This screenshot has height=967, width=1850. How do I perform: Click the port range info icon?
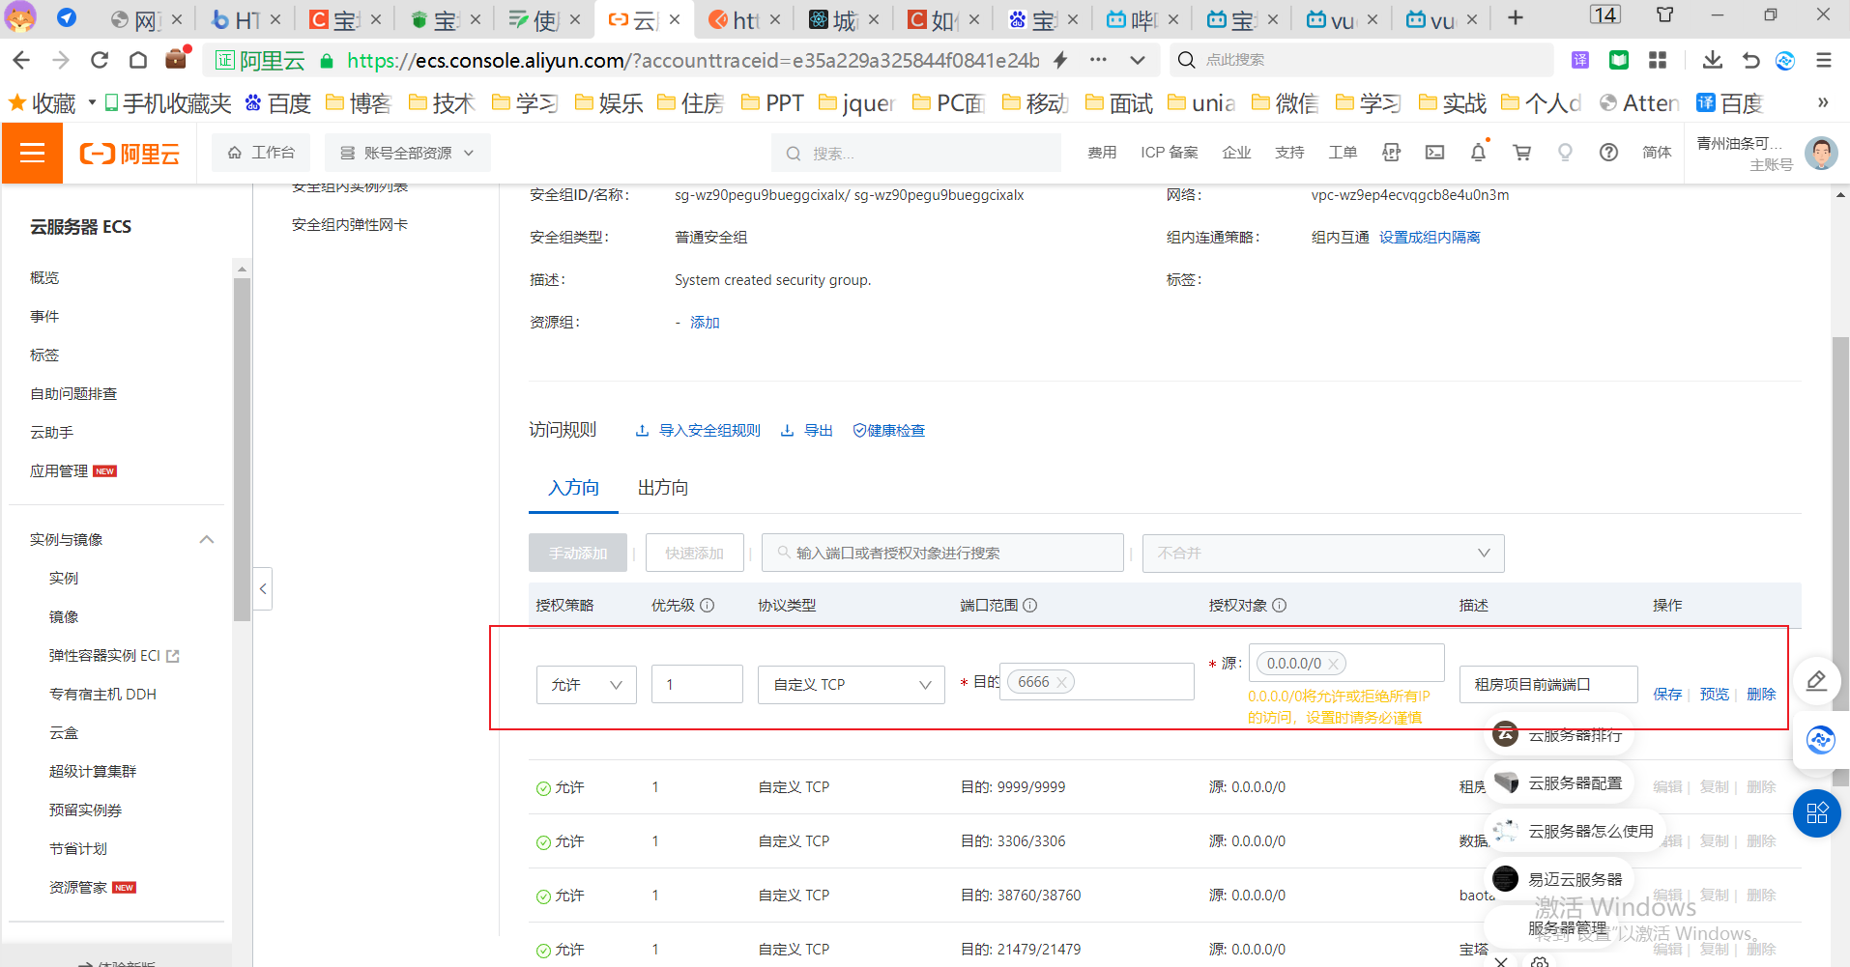click(1029, 605)
